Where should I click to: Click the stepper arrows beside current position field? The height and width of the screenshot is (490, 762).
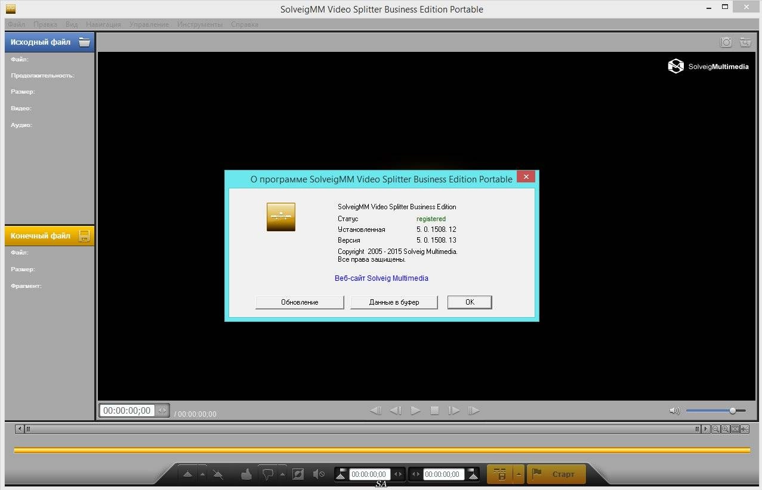pyautogui.click(x=162, y=411)
